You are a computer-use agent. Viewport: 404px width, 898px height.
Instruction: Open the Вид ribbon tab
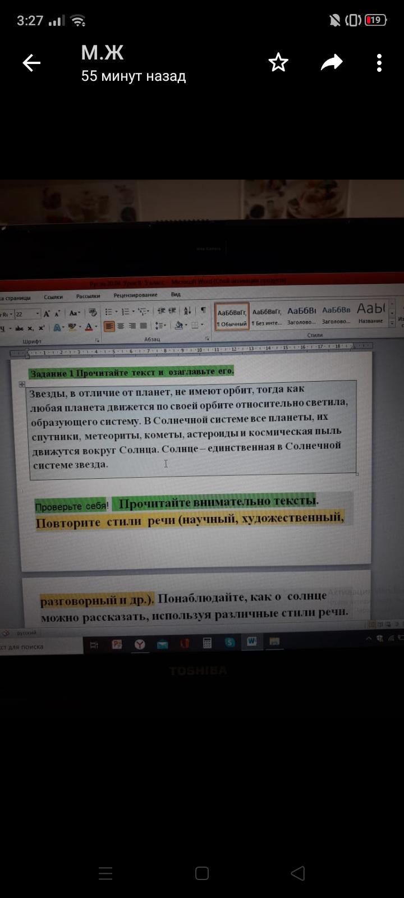176,295
